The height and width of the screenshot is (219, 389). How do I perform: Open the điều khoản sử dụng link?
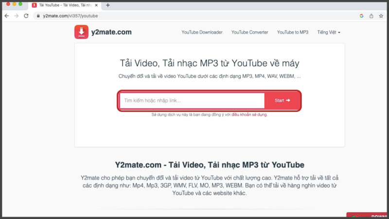tap(249, 115)
